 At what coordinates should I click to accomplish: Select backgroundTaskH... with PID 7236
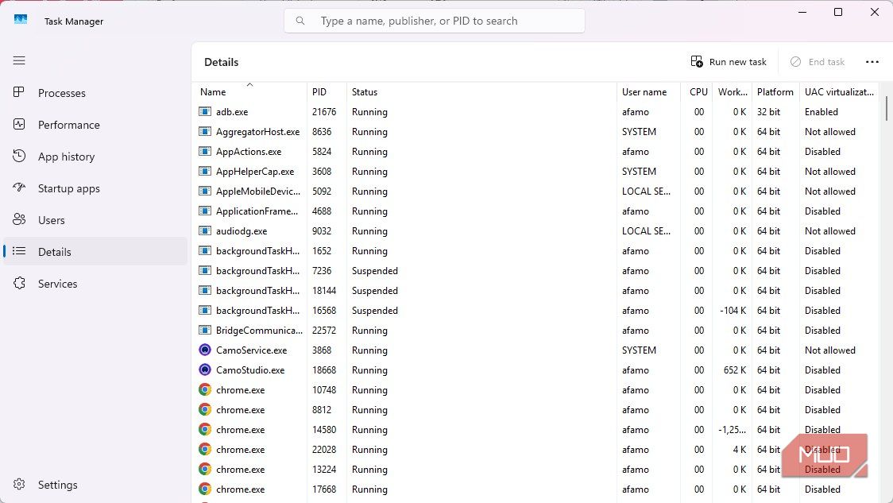pyautogui.click(x=536, y=271)
